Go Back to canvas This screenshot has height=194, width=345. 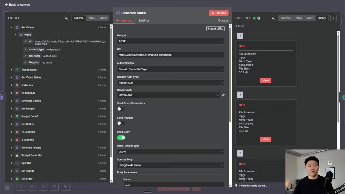17,5
